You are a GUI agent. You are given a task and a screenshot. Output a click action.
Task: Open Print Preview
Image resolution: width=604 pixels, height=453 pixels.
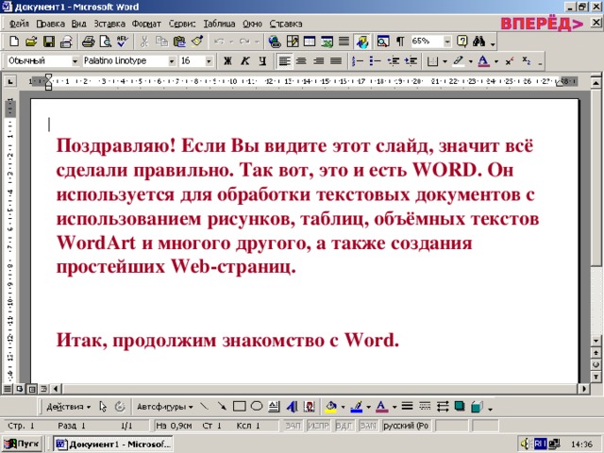coord(105,42)
